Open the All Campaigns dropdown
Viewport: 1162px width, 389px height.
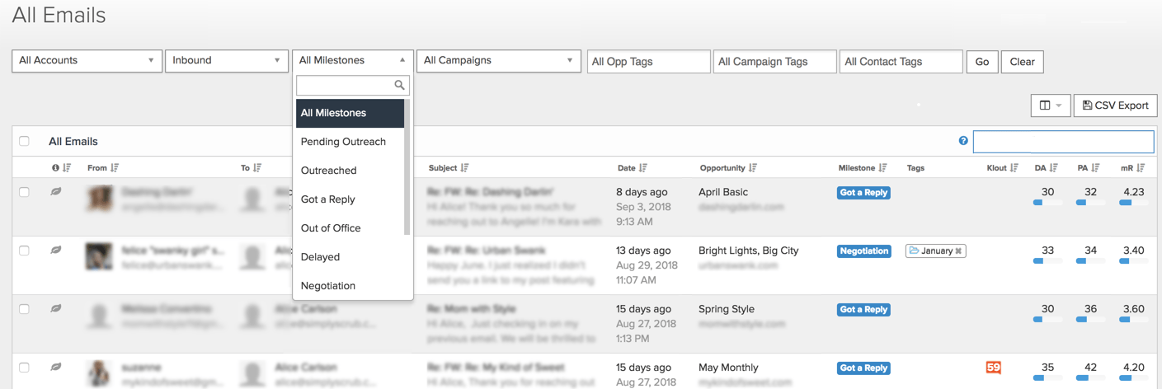499,61
